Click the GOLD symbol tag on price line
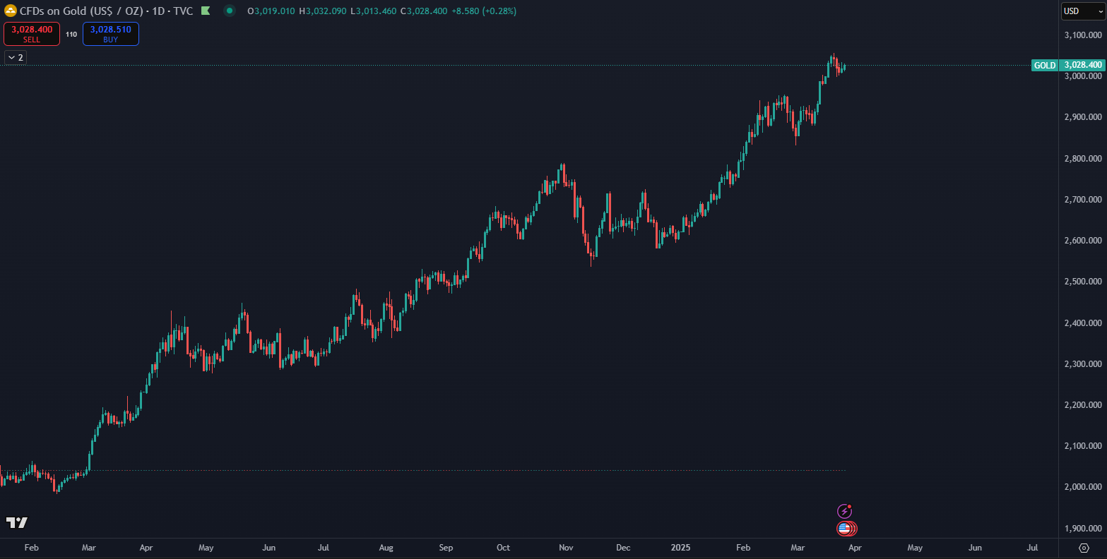Screen dimensions: 1107x559 1045,65
